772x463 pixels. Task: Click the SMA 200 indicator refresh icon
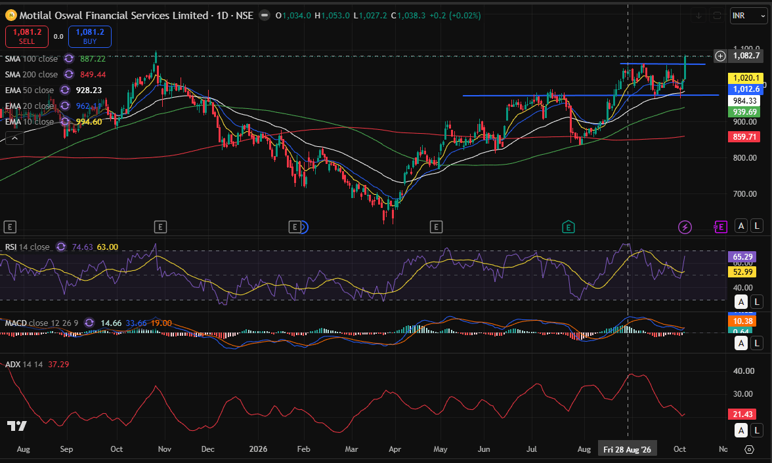(69, 74)
